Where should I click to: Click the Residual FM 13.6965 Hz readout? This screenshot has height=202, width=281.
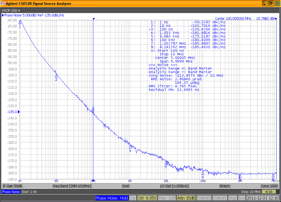coord(174,90)
